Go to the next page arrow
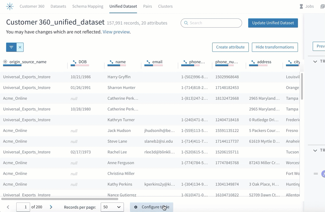 (x=51, y=207)
